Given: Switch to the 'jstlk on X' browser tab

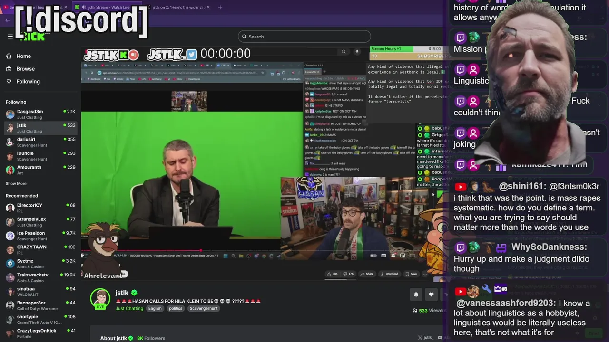Looking at the screenshot, I should point(178,7).
